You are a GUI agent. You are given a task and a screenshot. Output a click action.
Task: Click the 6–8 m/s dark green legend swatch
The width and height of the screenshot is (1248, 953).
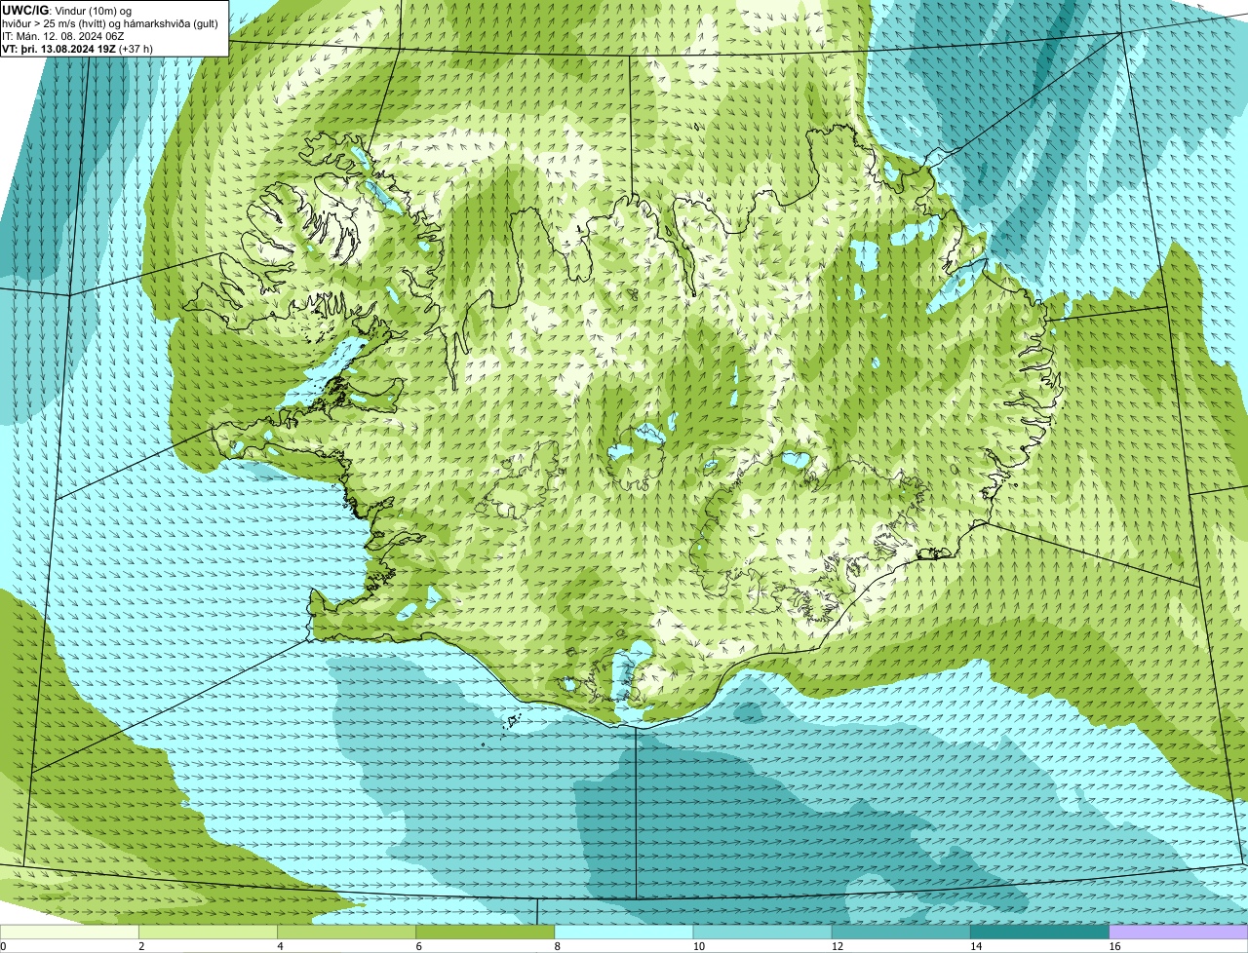[x=485, y=932]
